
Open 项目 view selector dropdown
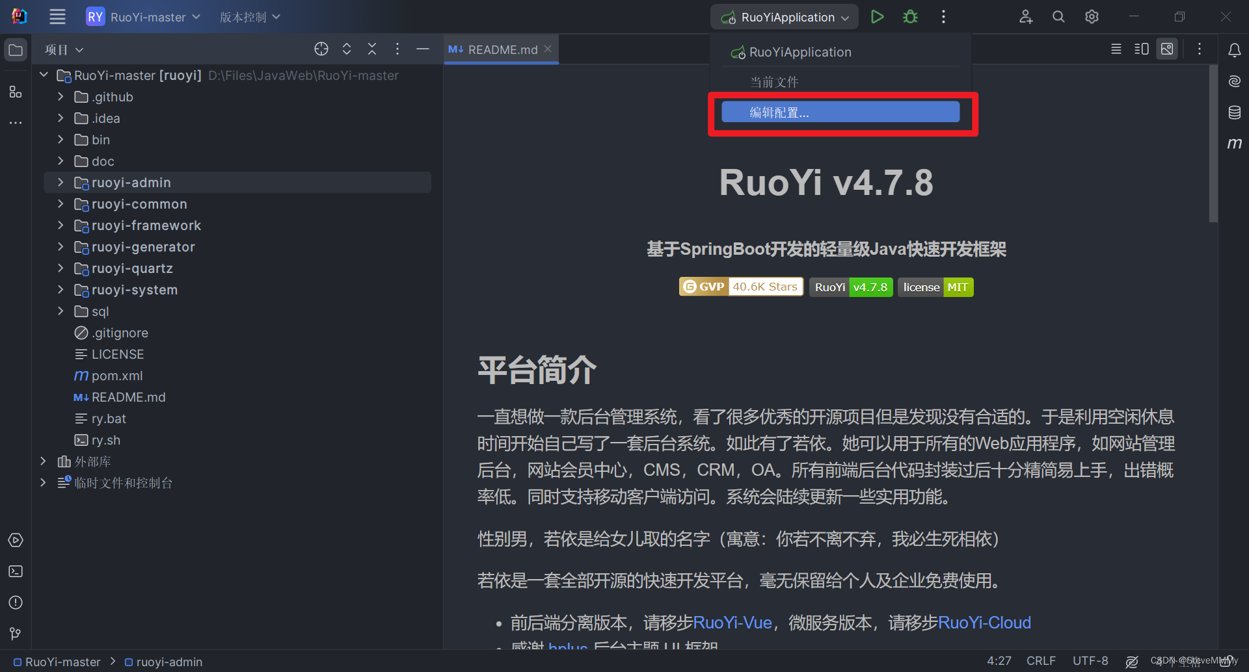[64, 49]
